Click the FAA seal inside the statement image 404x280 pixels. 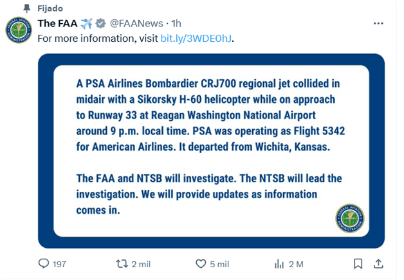pos(349,219)
